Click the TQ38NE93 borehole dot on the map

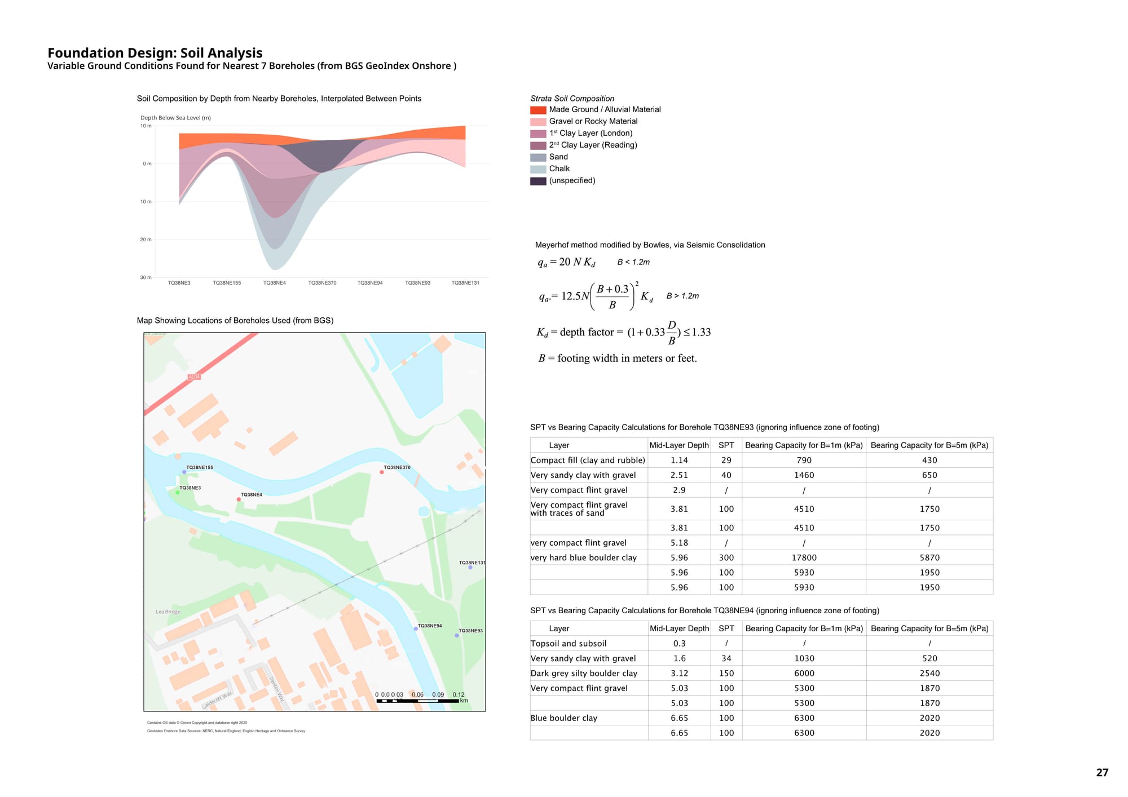coord(457,636)
